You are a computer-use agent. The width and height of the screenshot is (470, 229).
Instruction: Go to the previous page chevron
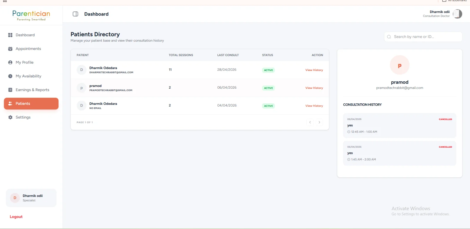point(310,122)
